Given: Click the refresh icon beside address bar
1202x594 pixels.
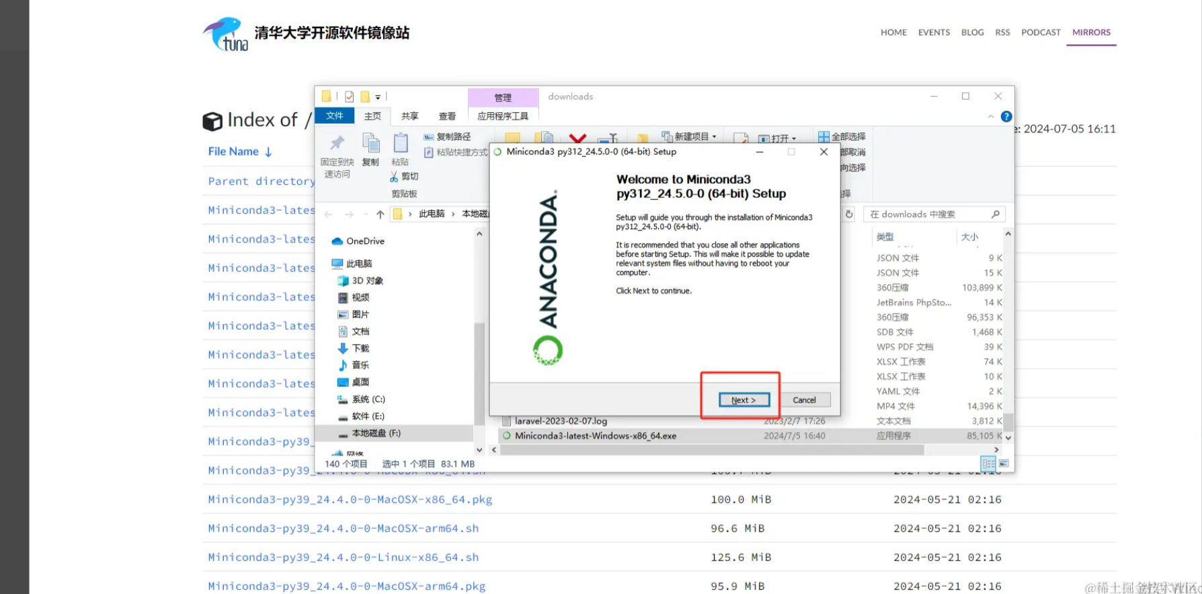Looking at the screenshot, I should (x=849, y=214).
